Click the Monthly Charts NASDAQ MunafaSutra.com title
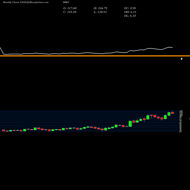Screen dimensions: 190x190 point(26,2)
